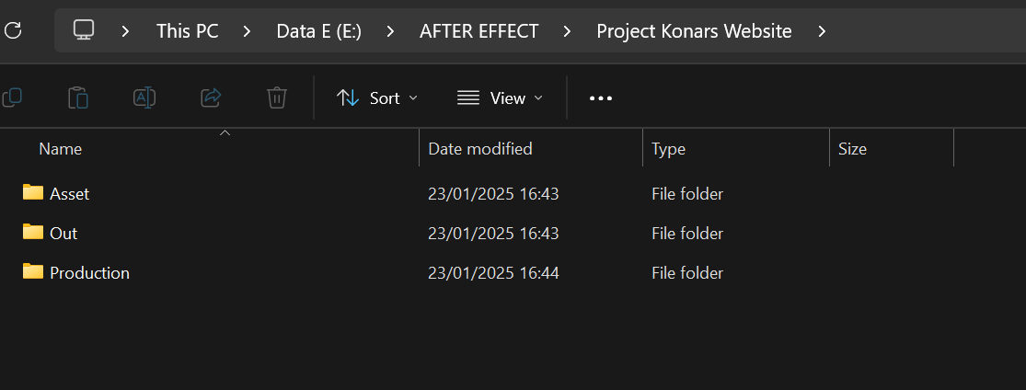Expand the chevron after This PC
The width and height of the screenshot is (1026, 390).
pyautogui.click(x=247, y=30)
